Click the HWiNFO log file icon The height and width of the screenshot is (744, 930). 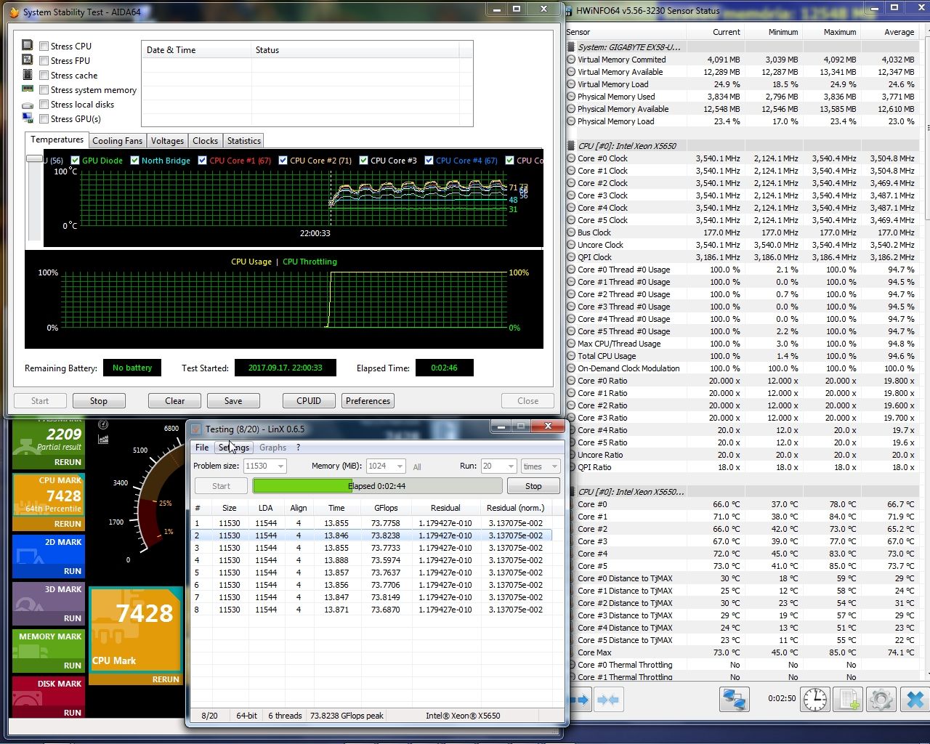point(847,699)
